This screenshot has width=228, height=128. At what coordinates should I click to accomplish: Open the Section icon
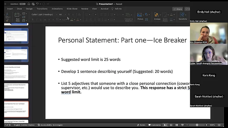pos(24,21)
